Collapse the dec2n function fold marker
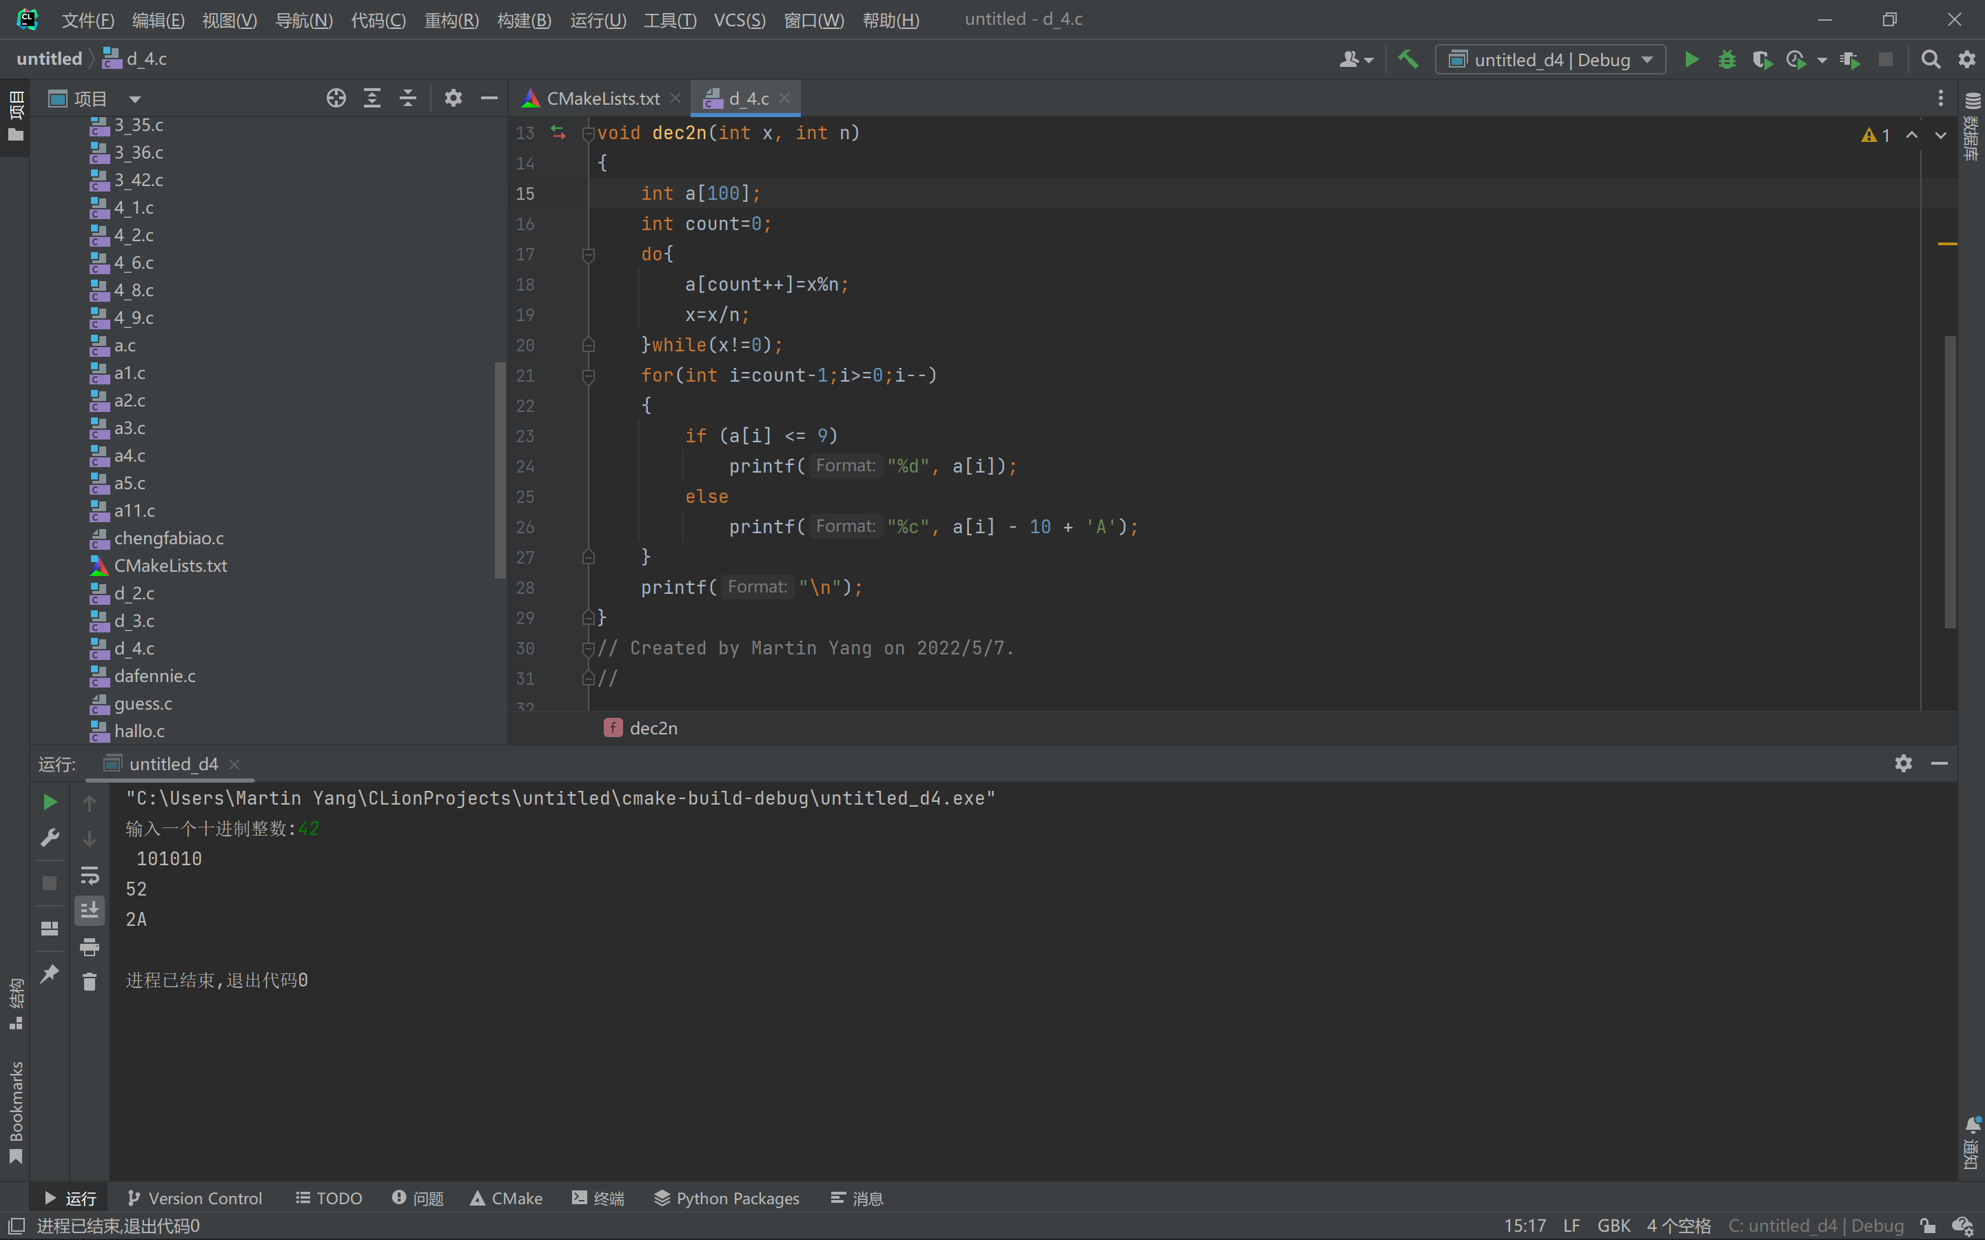This screenshot has width=1985, height=1240. coord(588,133)
